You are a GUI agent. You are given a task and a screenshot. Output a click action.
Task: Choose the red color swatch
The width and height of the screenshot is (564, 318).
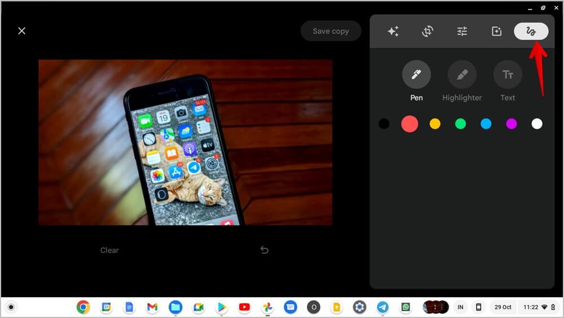(x=409, y=123)
